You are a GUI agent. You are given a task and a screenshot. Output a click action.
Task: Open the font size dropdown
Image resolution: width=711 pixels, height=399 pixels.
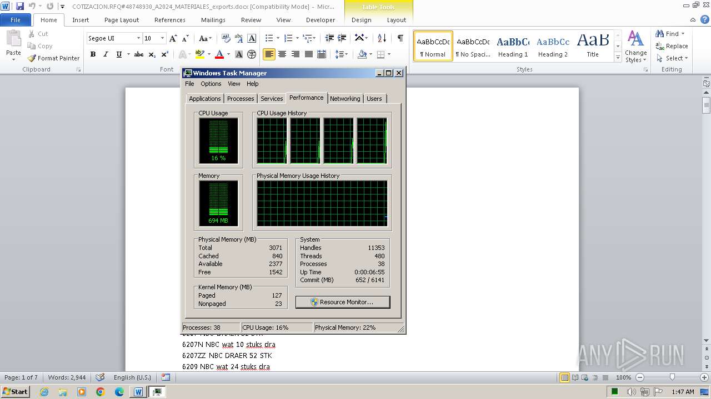(x=162, y=38)
